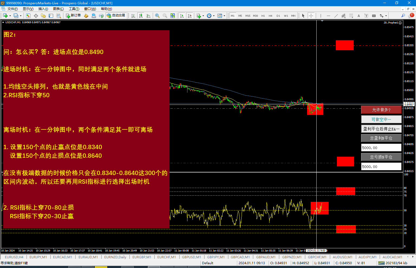
Task: Open the signals broadcast icon
Action: pos(101,16)
